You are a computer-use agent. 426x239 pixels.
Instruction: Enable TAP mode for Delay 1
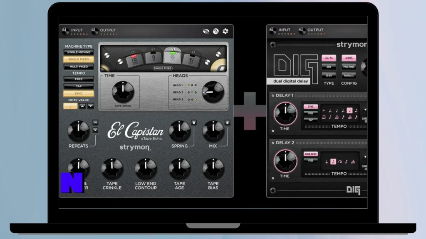point(310,120)
